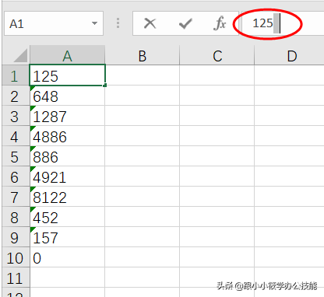Viewport: 324px width, 297px height.
Task: Confirm the entry with the checkmark icon
Action: pyautogui.click(x=185, y=24)
